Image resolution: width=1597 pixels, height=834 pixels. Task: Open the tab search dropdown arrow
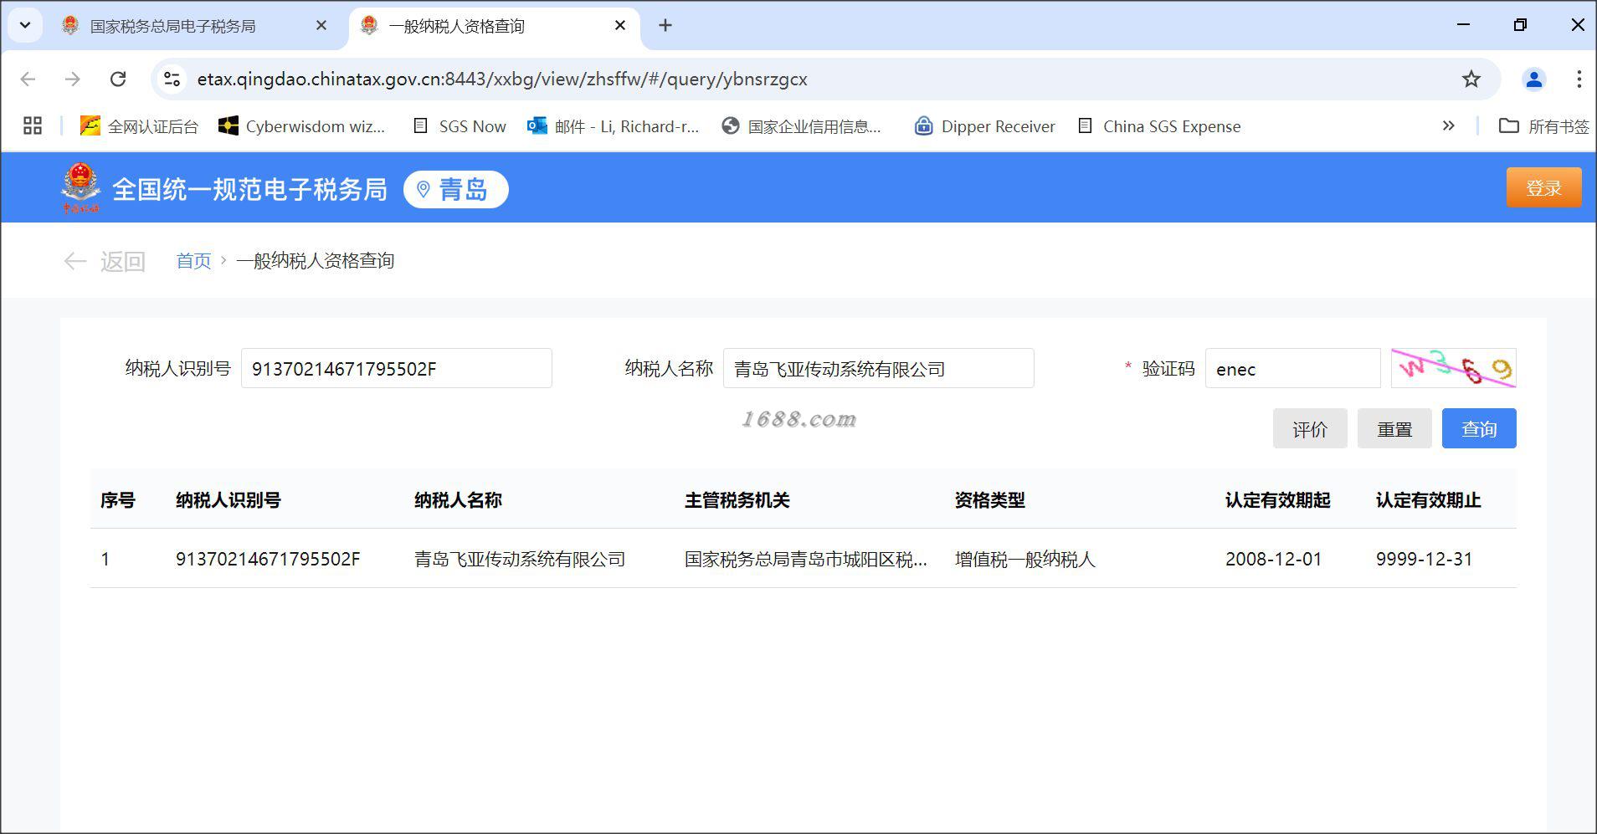tap(25, 25)
